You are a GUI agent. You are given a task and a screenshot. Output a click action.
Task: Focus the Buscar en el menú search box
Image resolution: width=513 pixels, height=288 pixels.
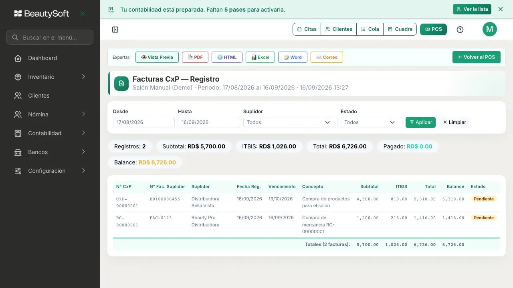click(50, 38)
